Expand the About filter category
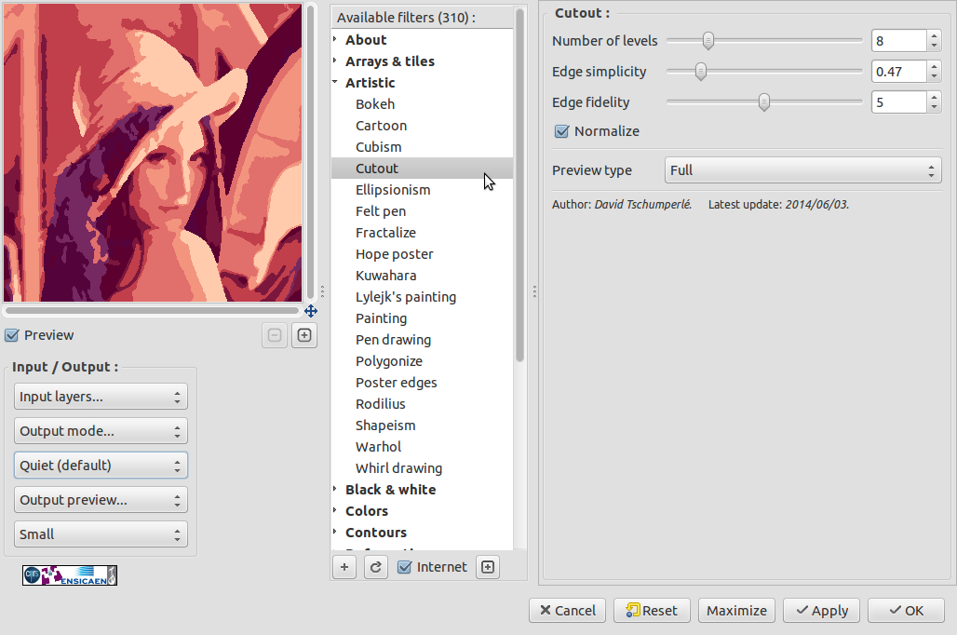The width and height of the screenshot is (957, 635). click(x=335, y=40)
